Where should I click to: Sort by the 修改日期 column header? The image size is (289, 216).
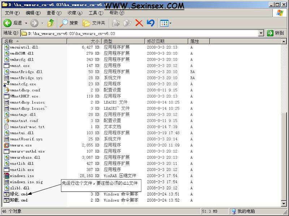(167, 41)
